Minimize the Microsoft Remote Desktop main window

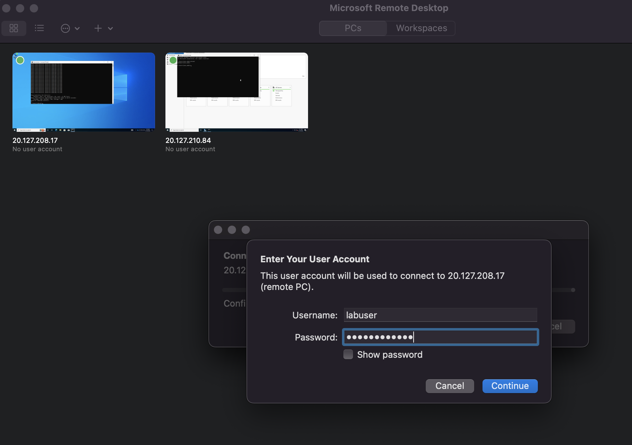coord(20,8)
